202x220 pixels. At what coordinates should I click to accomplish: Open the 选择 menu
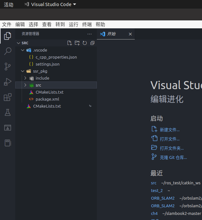point(33,25)
